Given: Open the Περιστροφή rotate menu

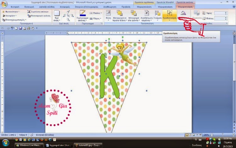Looking at the screenshot, I should point(183,16).
